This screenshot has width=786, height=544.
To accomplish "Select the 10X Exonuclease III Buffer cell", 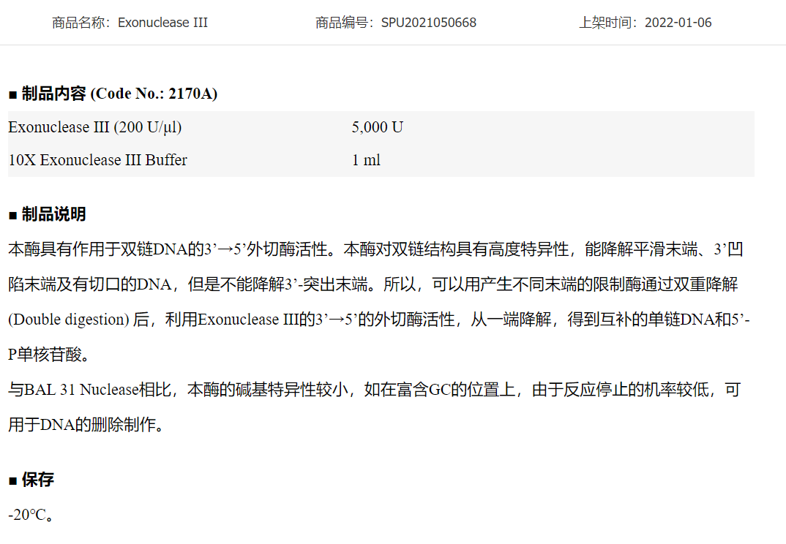I will point(97,160).
